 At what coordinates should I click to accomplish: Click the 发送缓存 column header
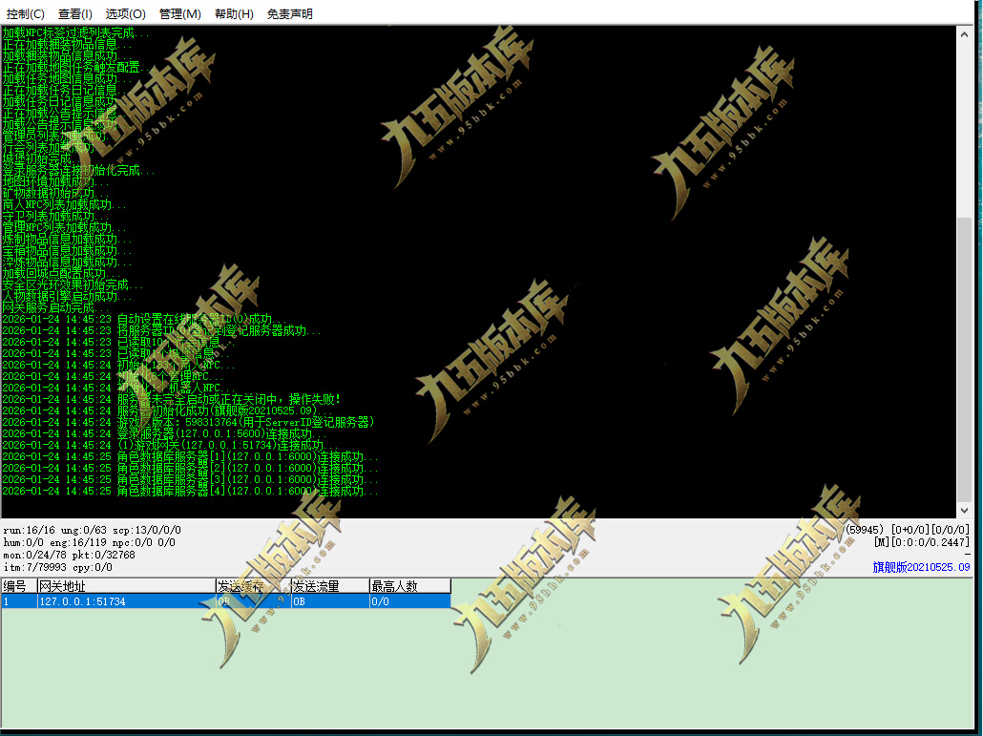(x=253, y=586)
